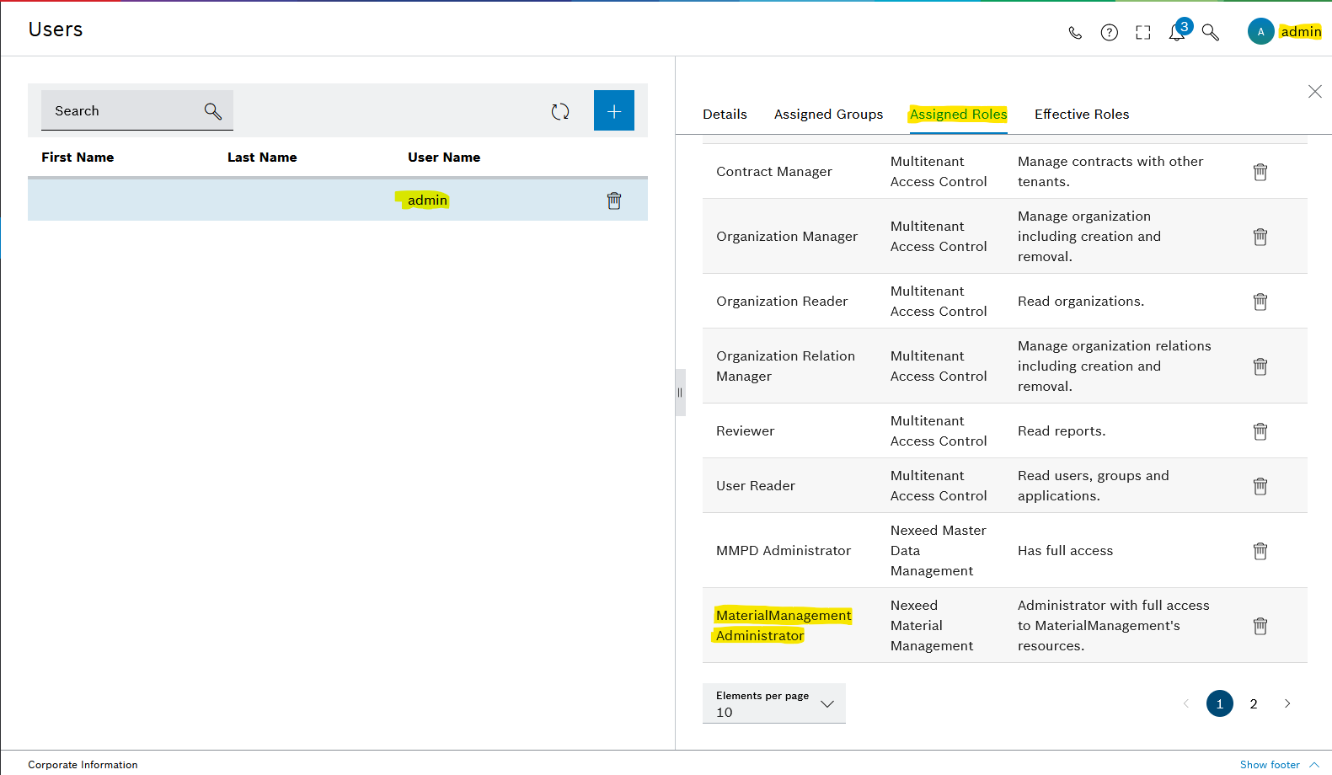Toggle fullscreen mode icon
The image size is (1332, 775).
[1143, 33]
